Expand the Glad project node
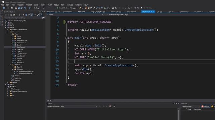The width and height of the screenshot is (215, 120). click(x=6, y=23)
